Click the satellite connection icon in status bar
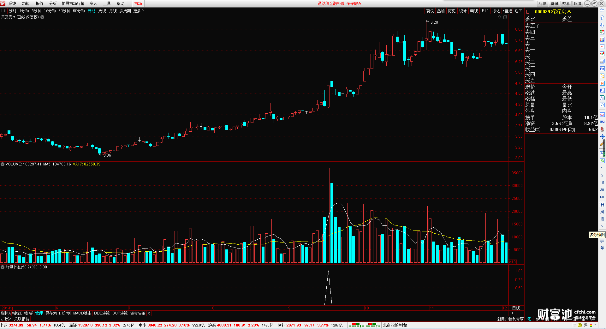The width and height of the screenshot is (606, 329). (x=585, y=325)
